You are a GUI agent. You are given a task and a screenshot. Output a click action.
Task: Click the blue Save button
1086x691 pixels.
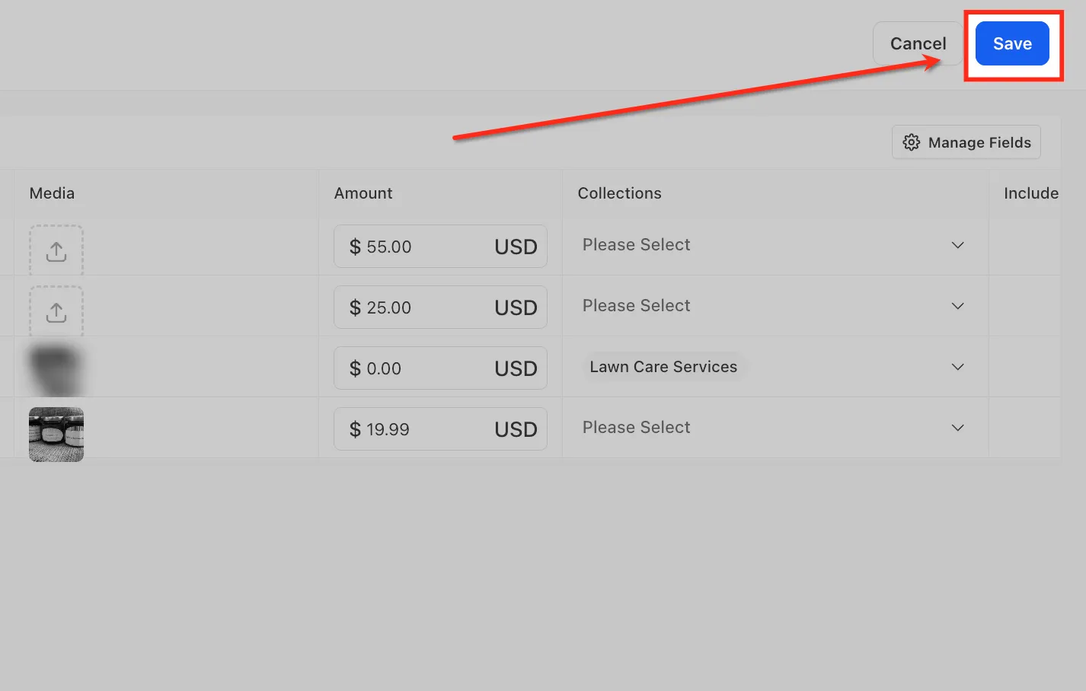coord(1012,43)
